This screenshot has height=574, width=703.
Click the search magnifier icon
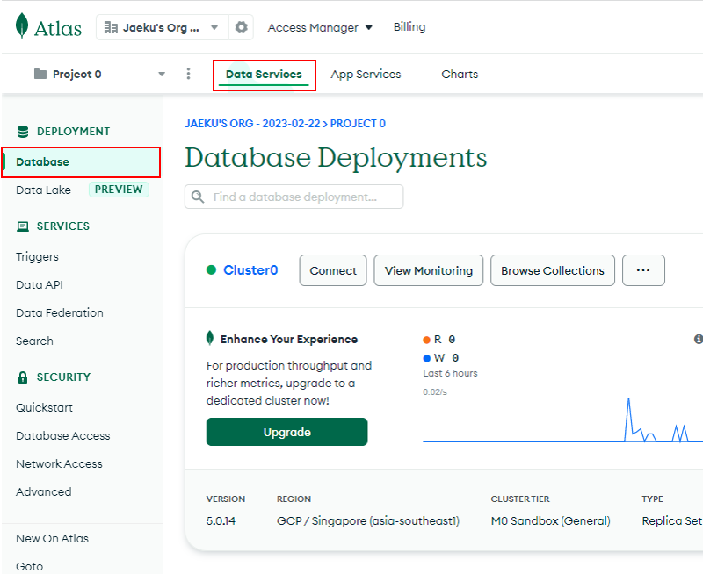(198, 197)
